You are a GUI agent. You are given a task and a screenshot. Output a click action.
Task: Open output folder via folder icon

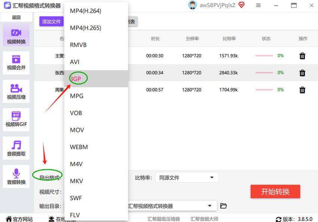[x=224, y=206]
